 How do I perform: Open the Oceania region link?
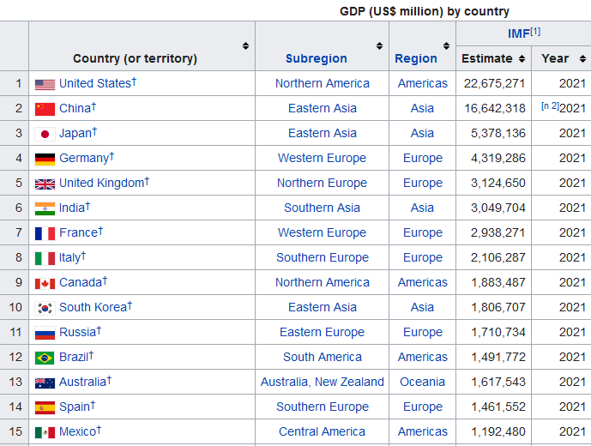click(422, 382)
